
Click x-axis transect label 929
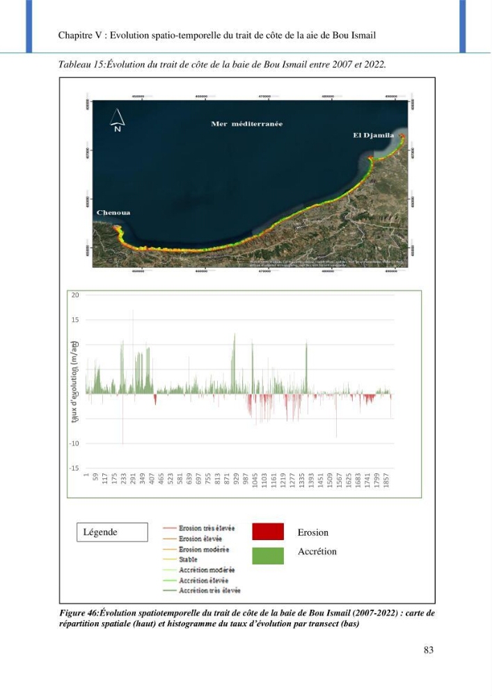pos(237,479)
